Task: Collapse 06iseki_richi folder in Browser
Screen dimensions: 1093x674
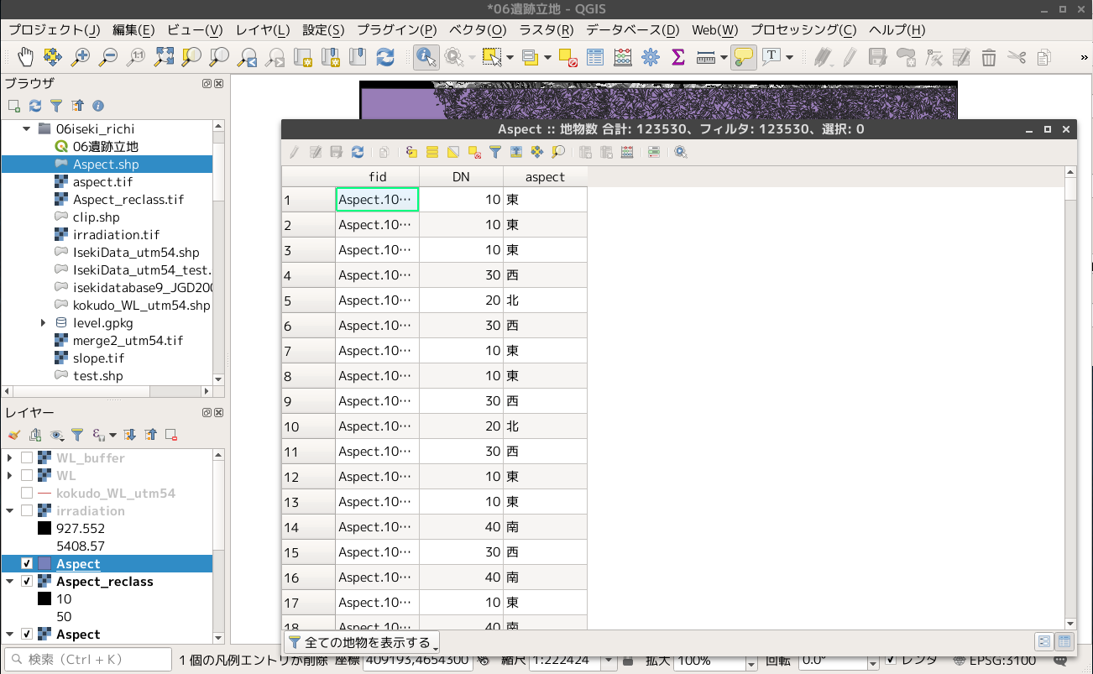Action: 26,129
